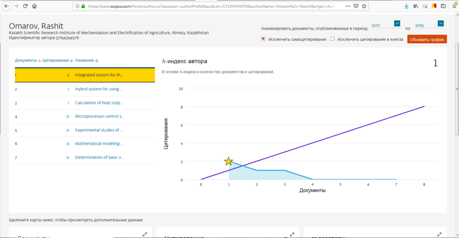Click the yellow-red bookmark extension icon
Viewport: 459px width, 238px height.
tap(434, 6)
